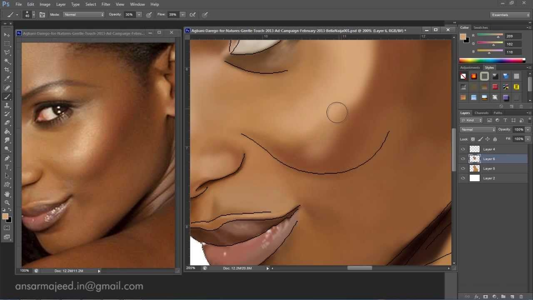This screenshot has width=533, height=300.
Task: Open the Layer menu
Action: pos(61,4)
